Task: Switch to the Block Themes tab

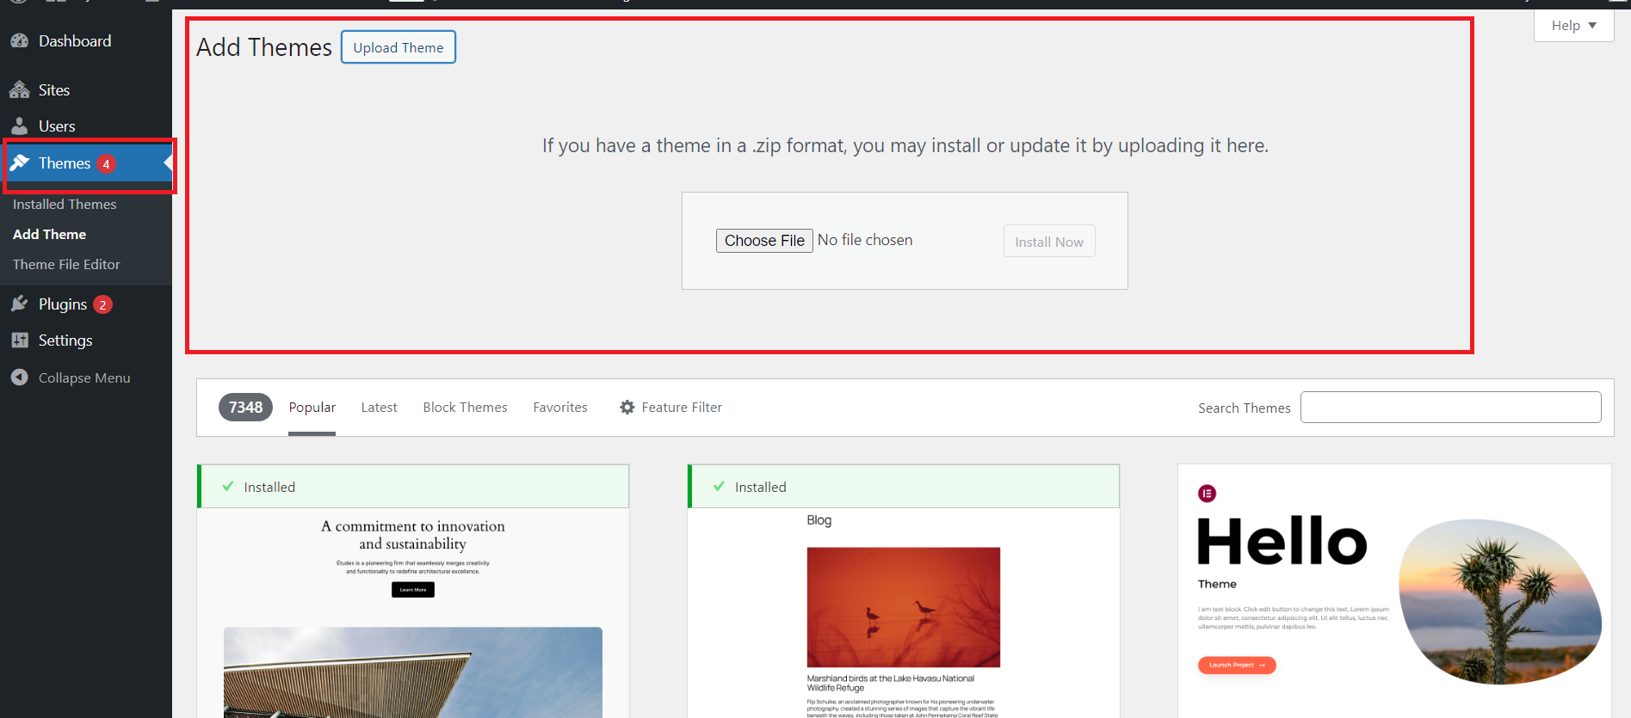Action: click(x=465, y=408)
